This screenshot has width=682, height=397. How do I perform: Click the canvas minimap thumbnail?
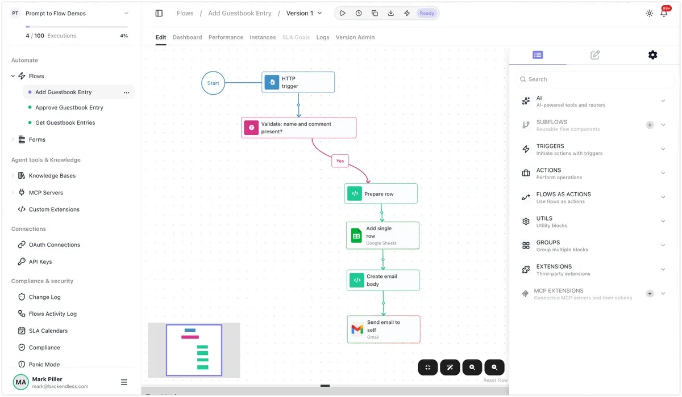pos(194,350)
